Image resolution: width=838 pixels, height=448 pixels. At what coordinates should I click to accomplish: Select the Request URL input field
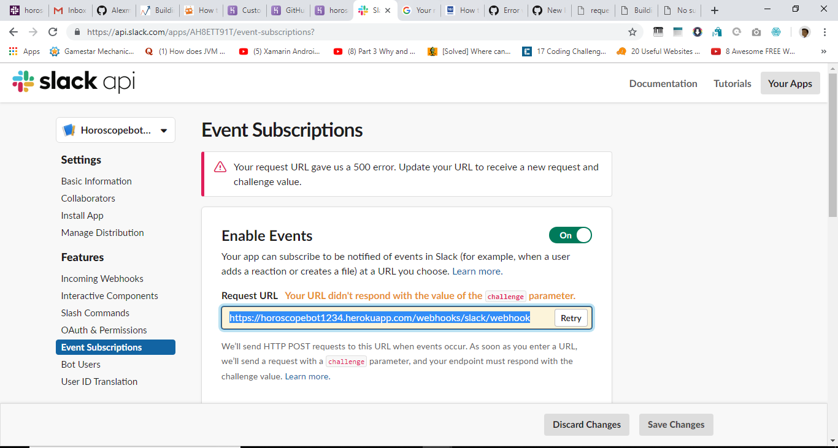pos(379,317)
